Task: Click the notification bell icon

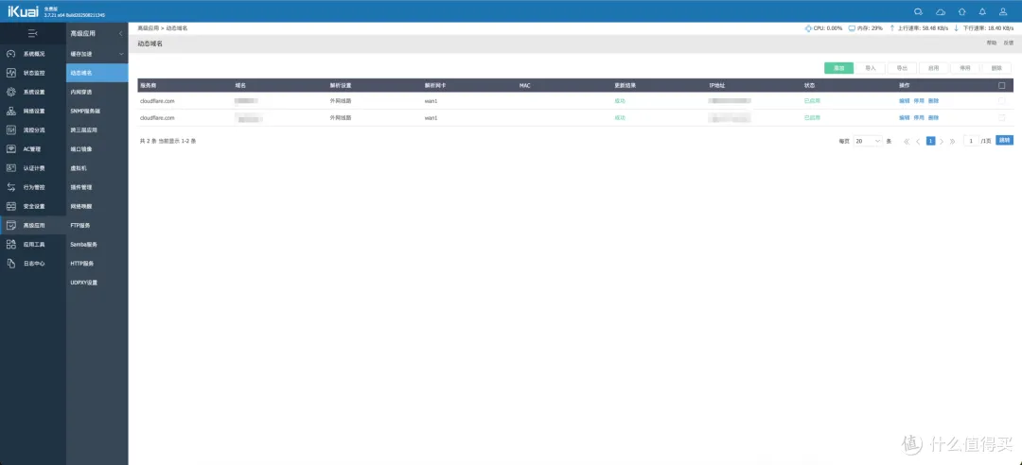Action: pos(981,11)
